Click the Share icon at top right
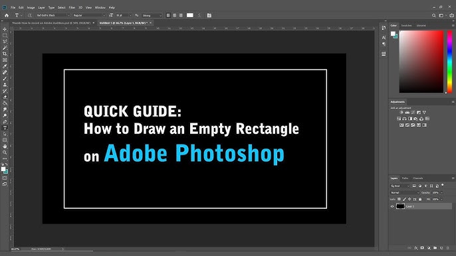This screenshot has width=456, height=256. point(451,15)
